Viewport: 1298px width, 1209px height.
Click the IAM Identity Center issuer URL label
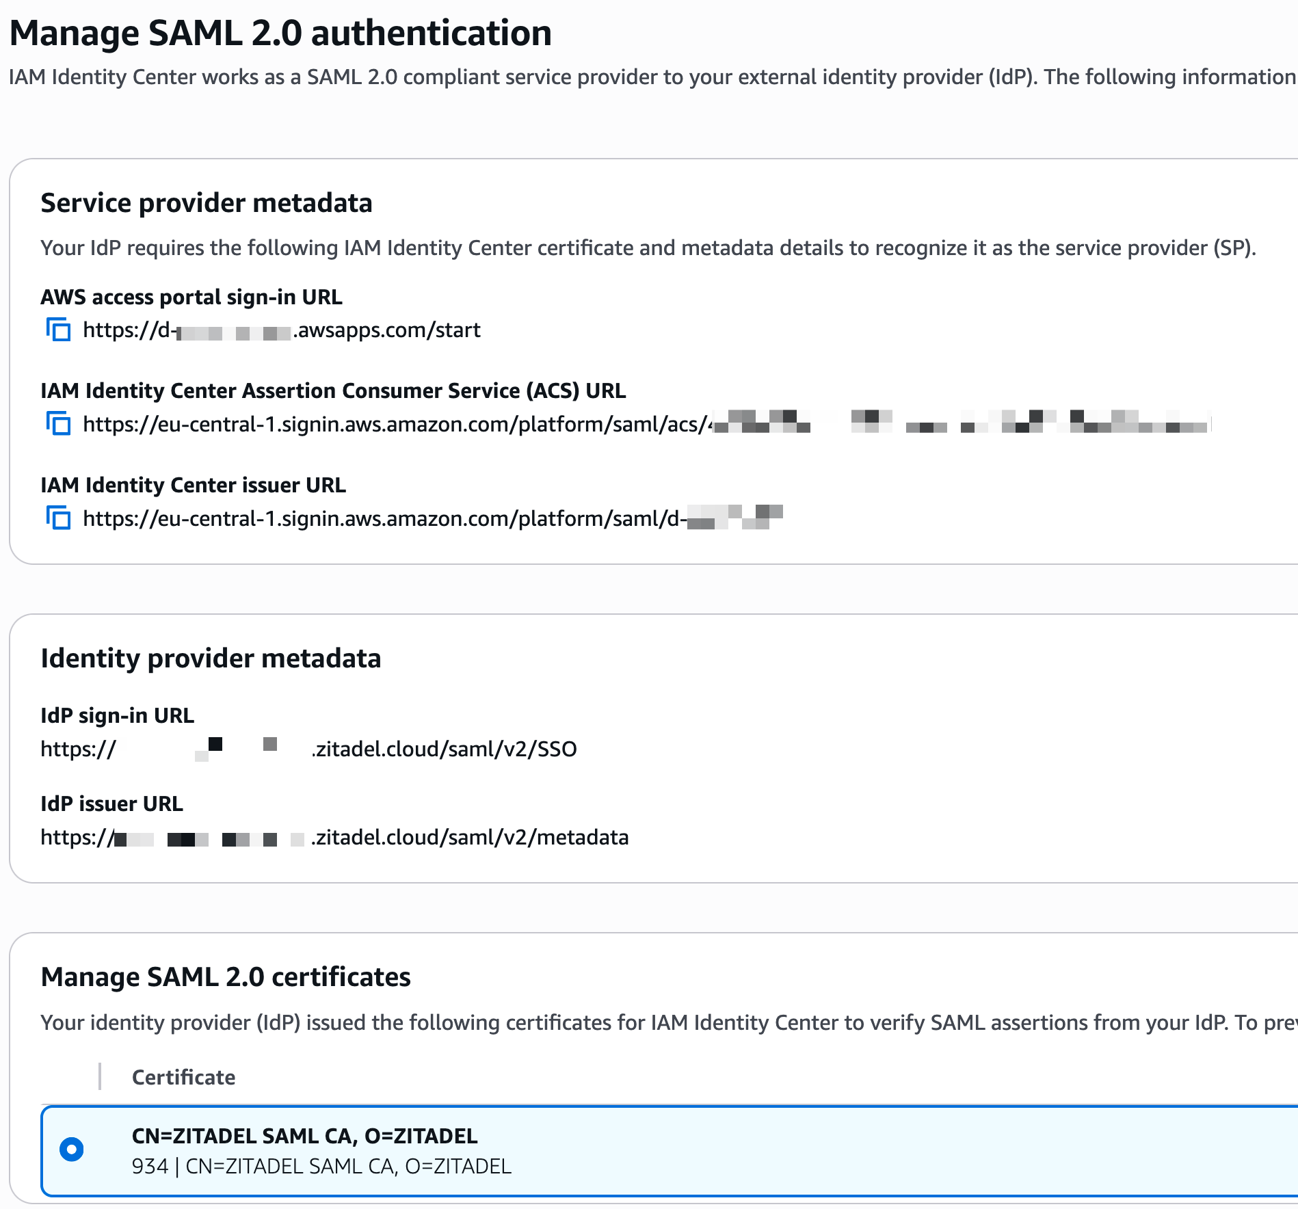click(x=193, y=486)
